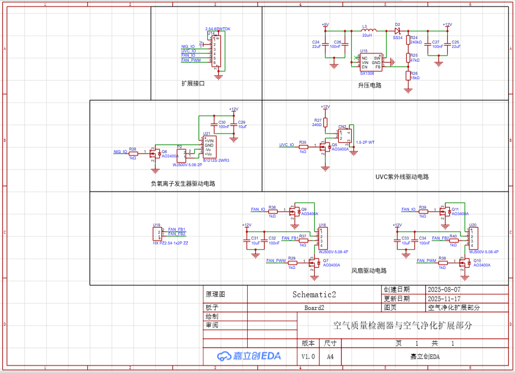
Task: Click the 嘉立创EDA logo in title block
Action: 249,356
